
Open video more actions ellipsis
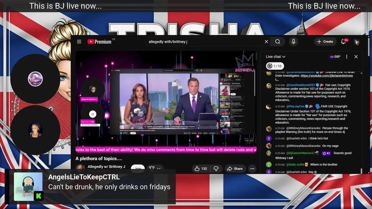(252, 169)
